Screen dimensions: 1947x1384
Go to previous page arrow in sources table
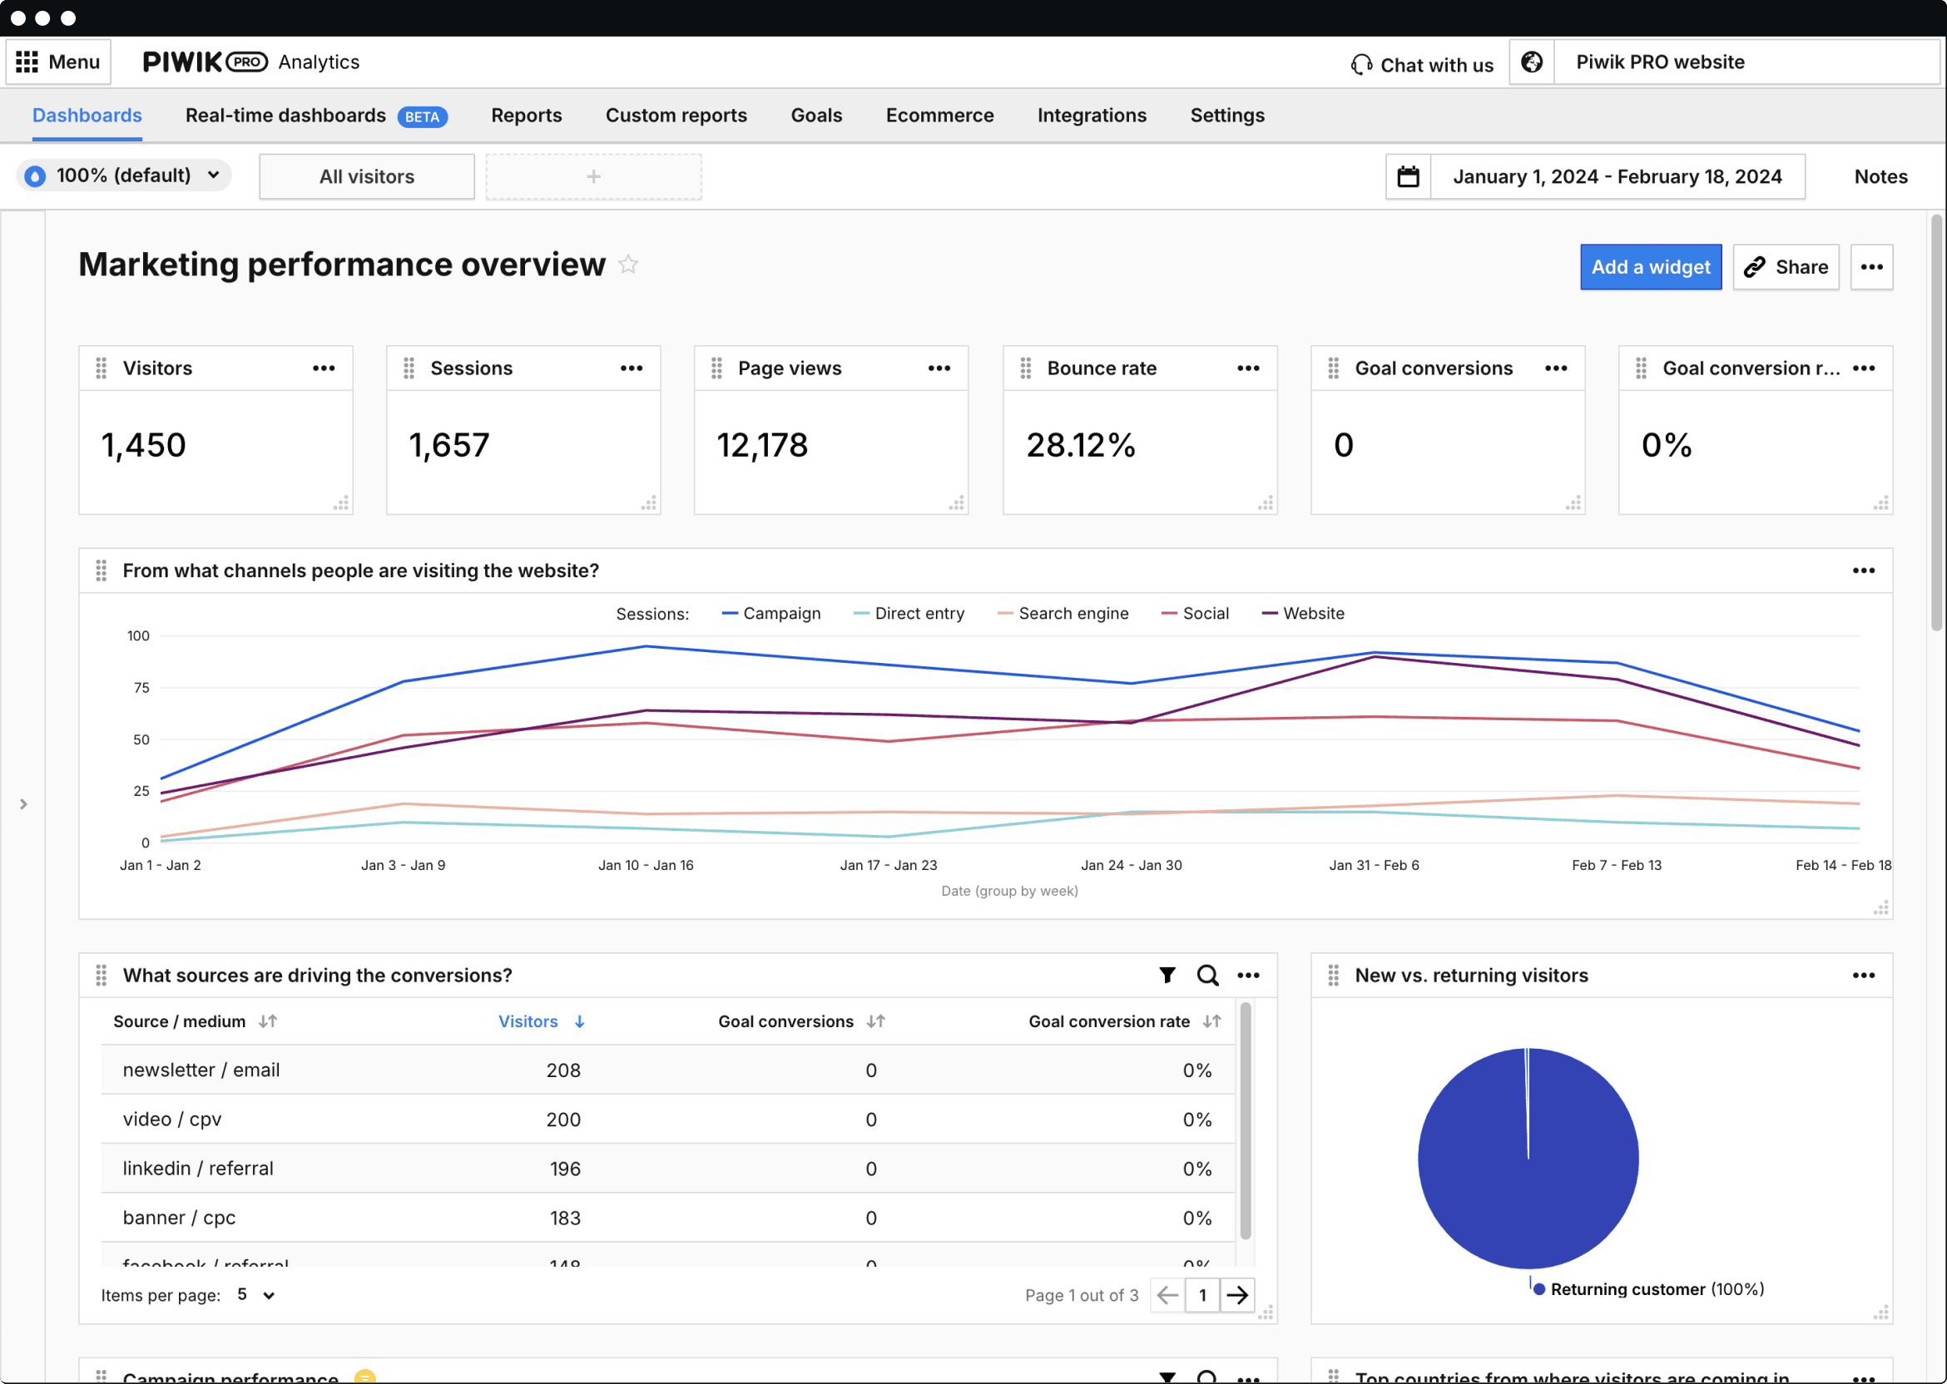[1167, 1295]
